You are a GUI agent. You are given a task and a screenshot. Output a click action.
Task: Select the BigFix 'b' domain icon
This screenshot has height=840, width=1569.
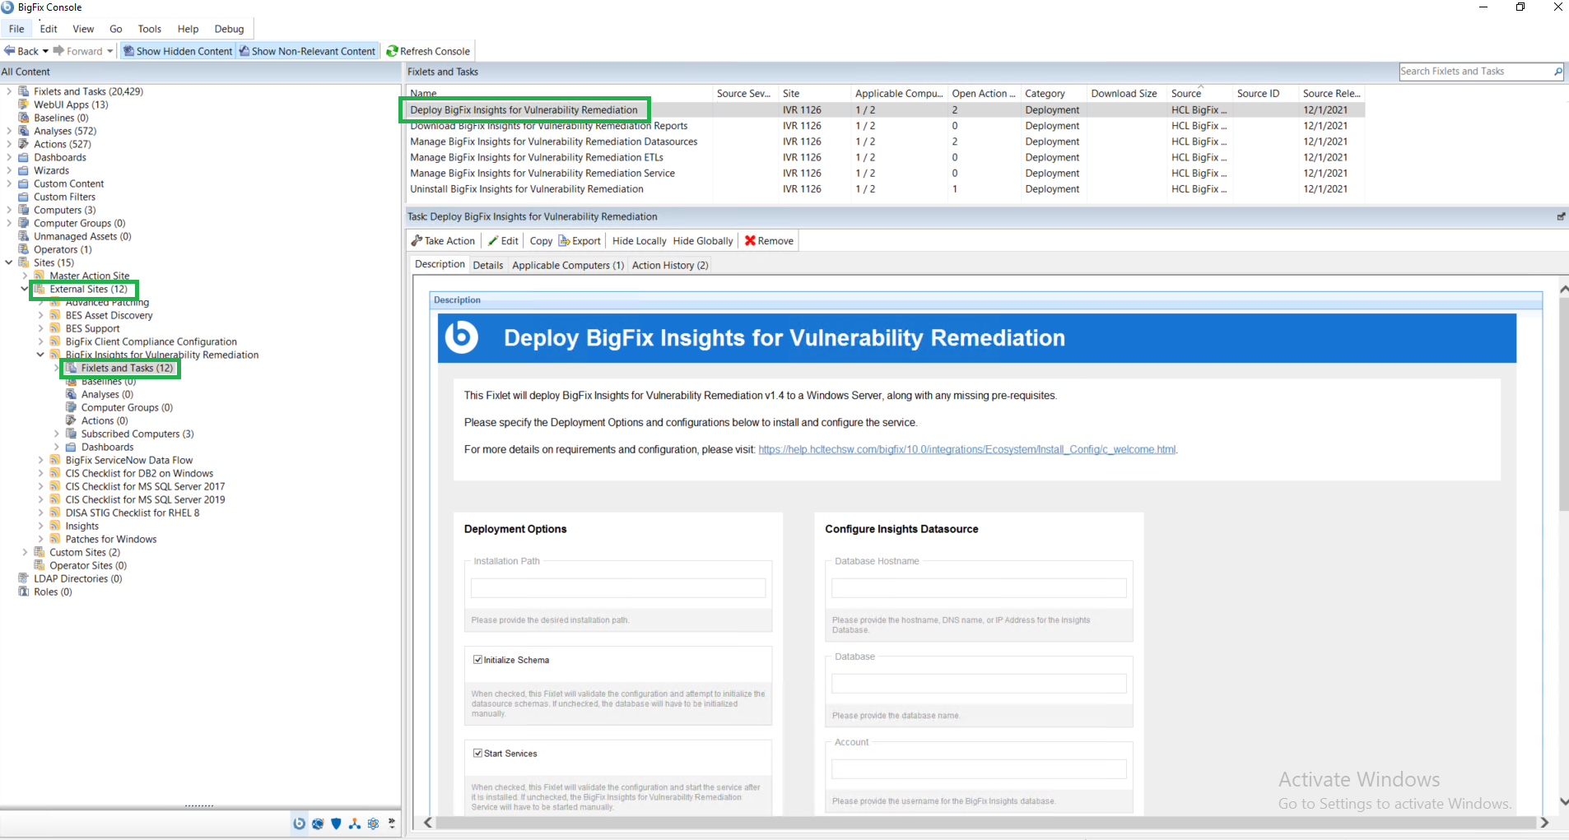click(299, 824)
